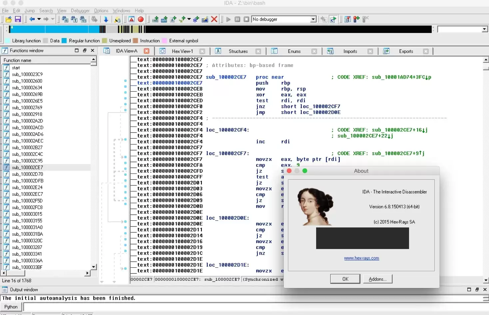
Task: Click the Addons... button
Action: coord(377,279)
